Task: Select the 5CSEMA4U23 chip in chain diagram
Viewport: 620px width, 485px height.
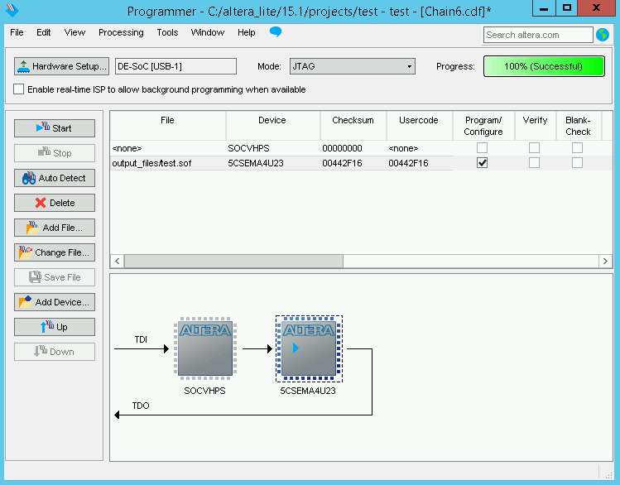Action: pos(309,348)
